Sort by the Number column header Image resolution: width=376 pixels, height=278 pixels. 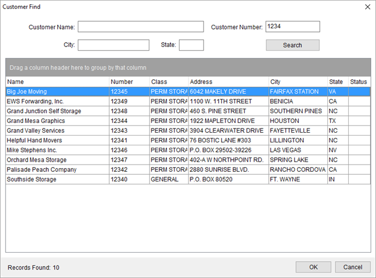(129, 81)
